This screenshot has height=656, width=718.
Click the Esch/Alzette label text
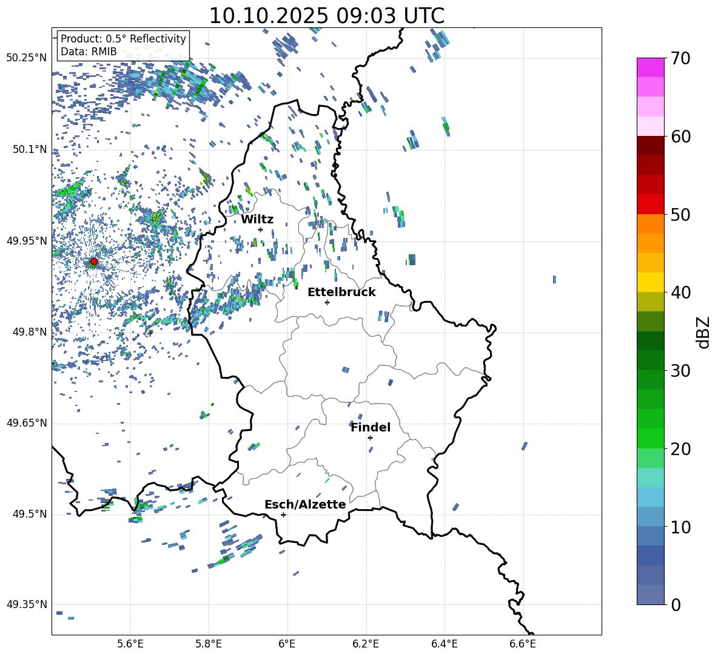305,504
